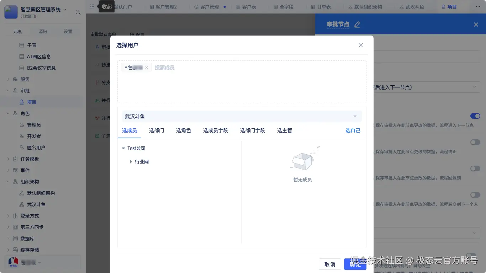Screen dimensions: 486x273
Task: Open the 智慧园区管理系统 app switcher dropdown
Action: pos(65,10)
